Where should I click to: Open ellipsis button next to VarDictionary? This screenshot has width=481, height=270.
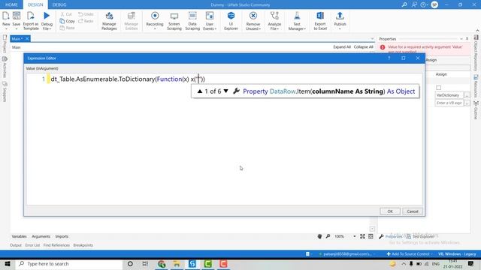click(467, 95)
